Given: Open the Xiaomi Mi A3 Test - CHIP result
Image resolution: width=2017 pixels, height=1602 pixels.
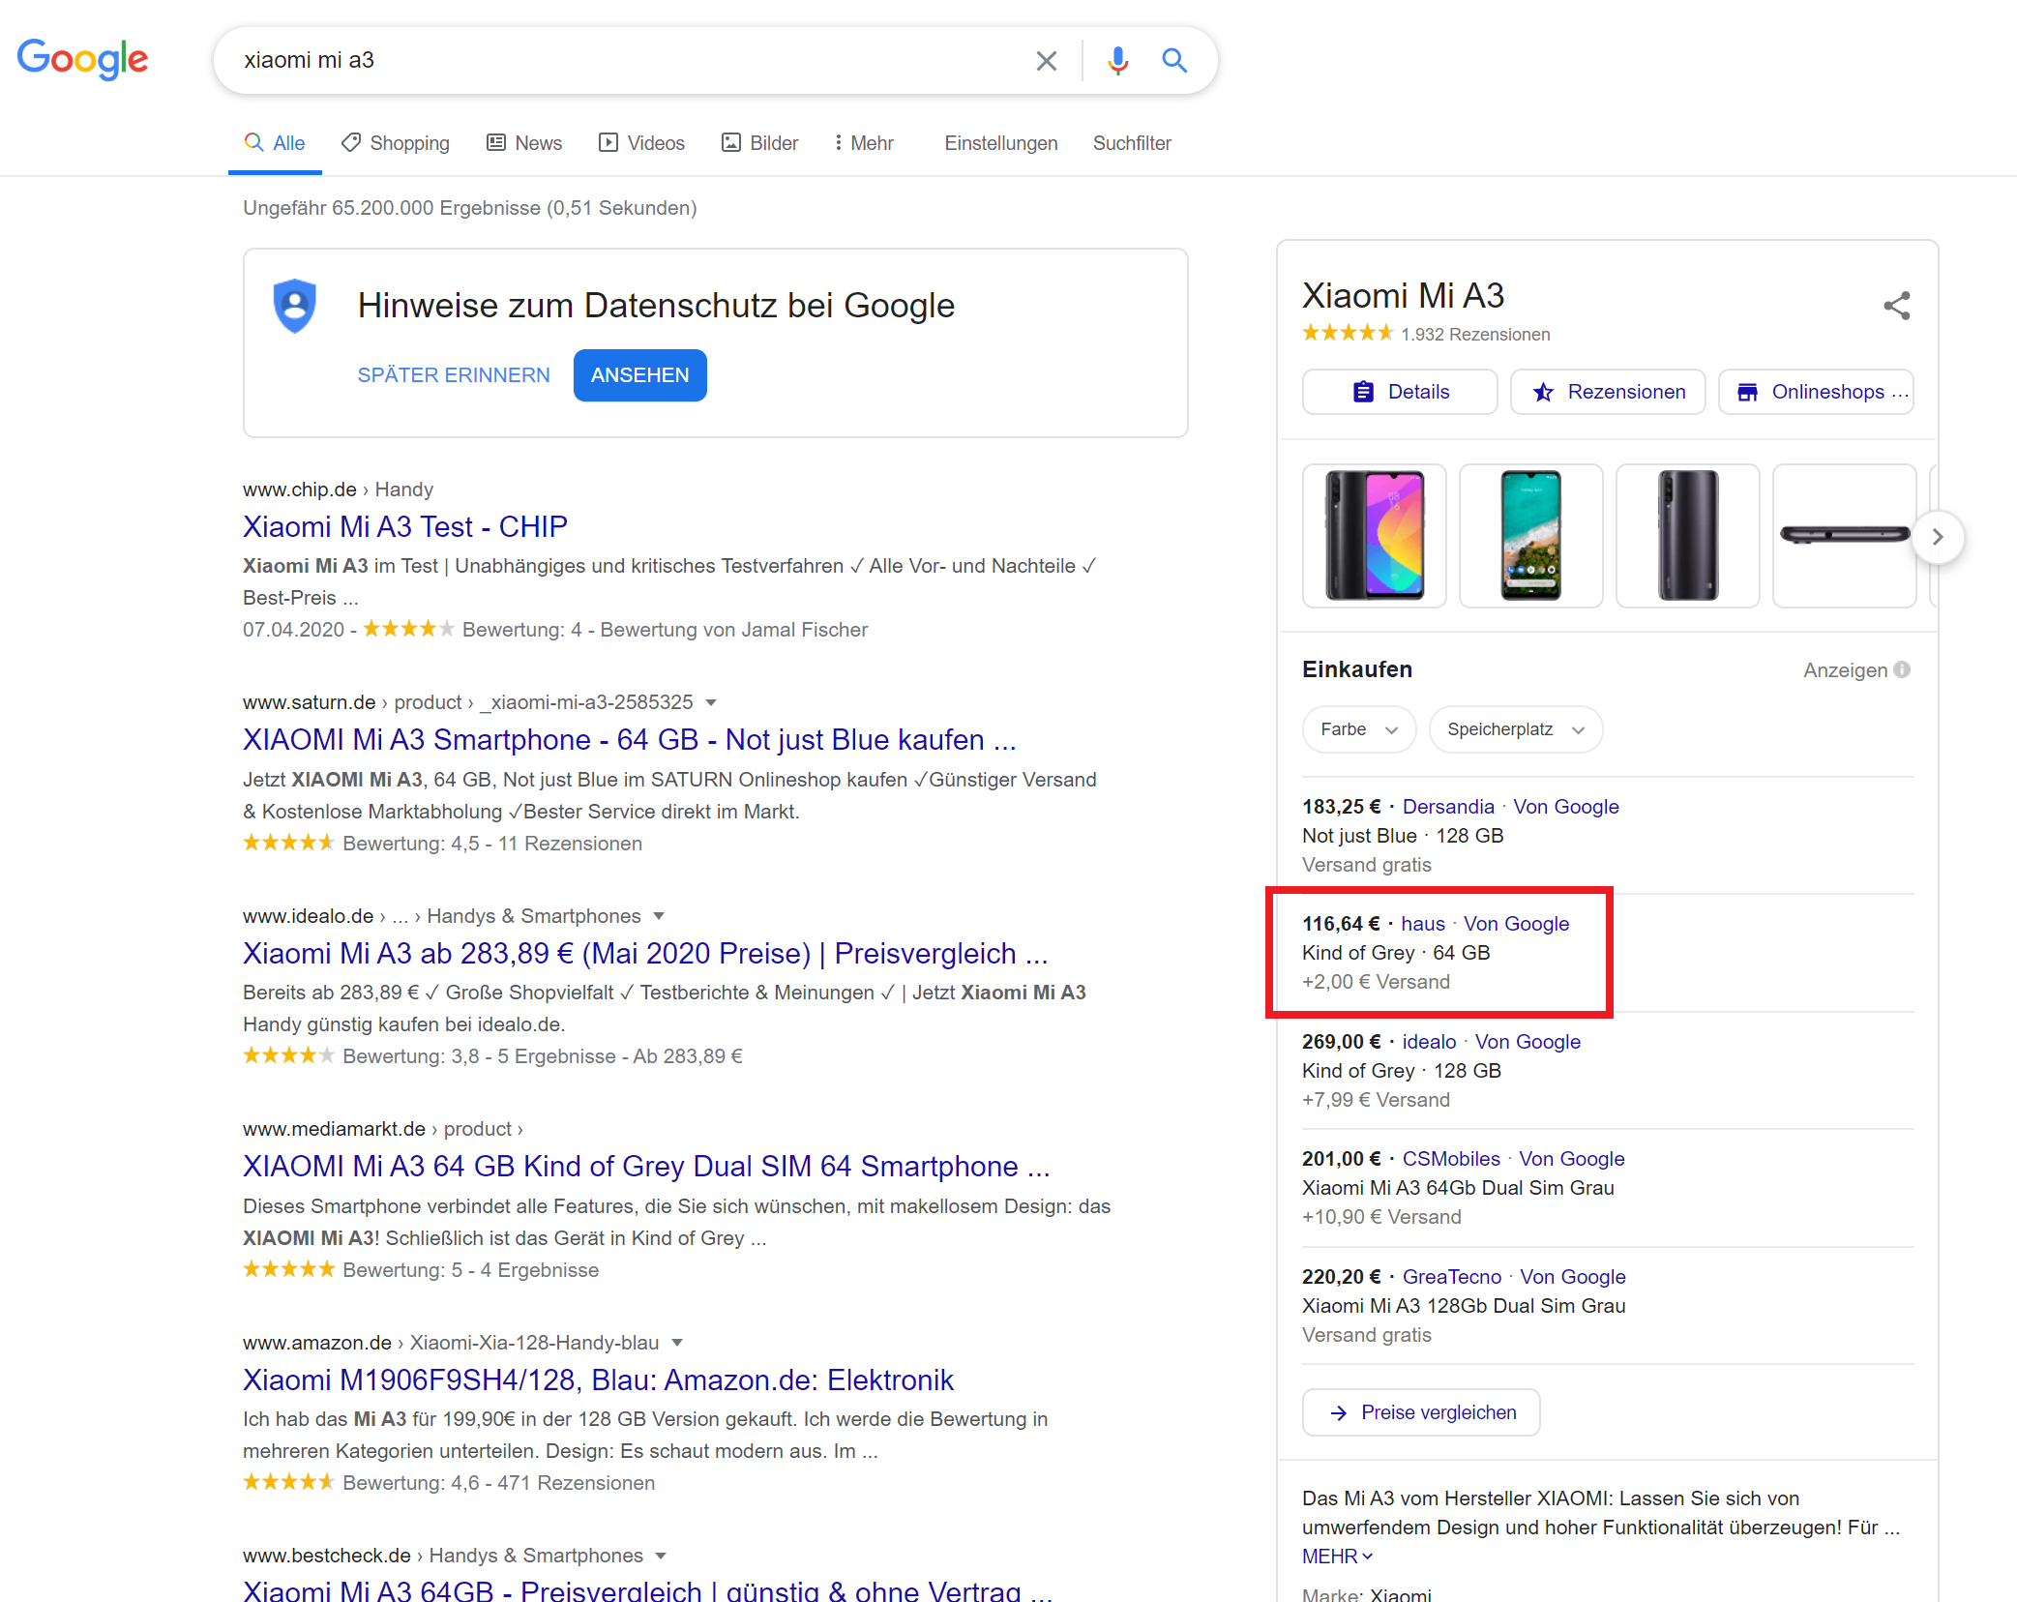Looking at the screenshot, I should click(x=405, y=526).
